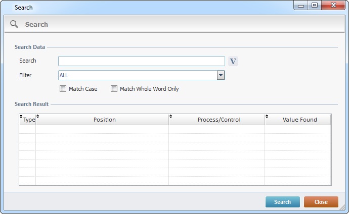349x214 pixels.
Task: Open the Filter dropdown arrow
Action: 221,75
